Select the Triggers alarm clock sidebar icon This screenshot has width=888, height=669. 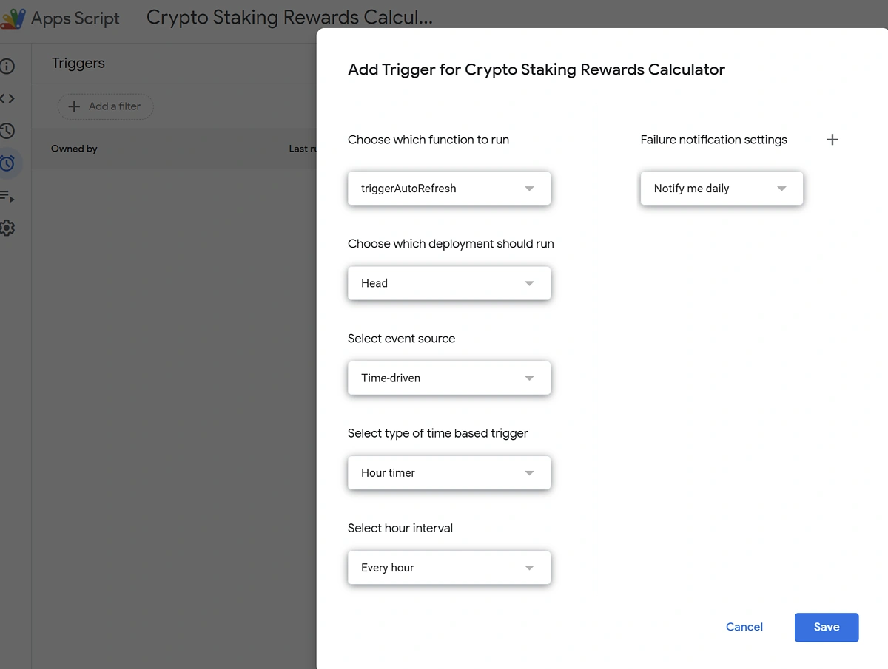[x=7, y=163]
